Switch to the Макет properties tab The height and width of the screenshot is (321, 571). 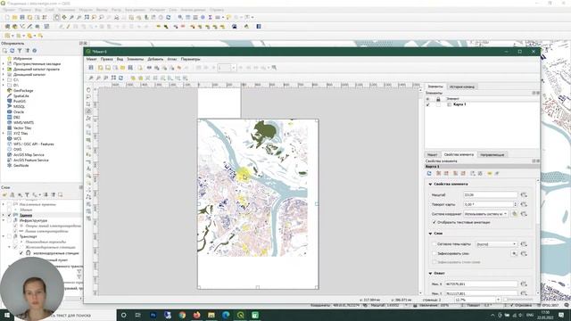tap(432, 154)
